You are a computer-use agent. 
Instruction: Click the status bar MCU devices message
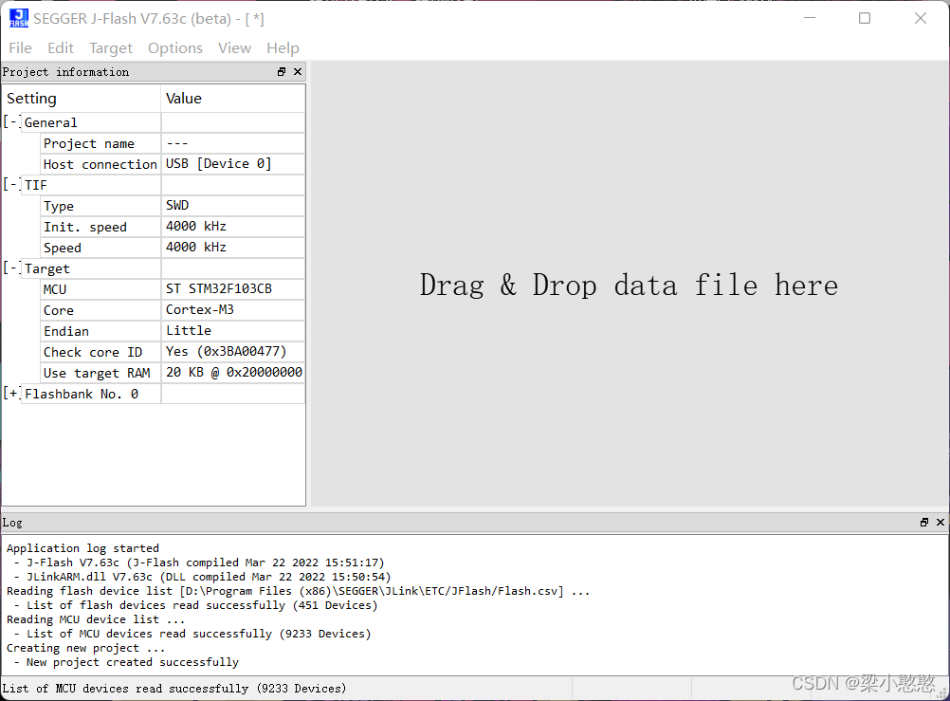(x=174, y=689)
